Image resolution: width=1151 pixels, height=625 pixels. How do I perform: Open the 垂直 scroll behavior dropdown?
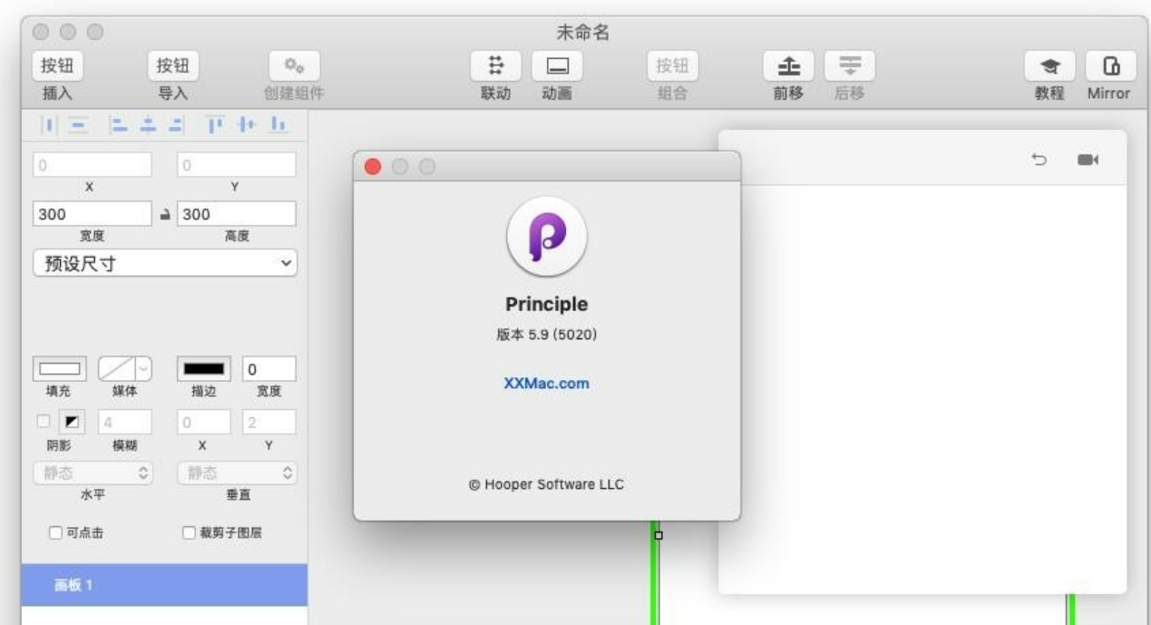pos(237,473)
